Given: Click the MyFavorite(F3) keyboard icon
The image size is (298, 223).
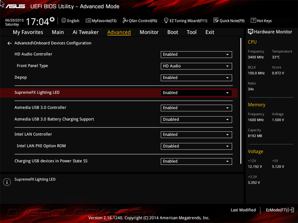Looking at the screenshot, I should point(89,20).
